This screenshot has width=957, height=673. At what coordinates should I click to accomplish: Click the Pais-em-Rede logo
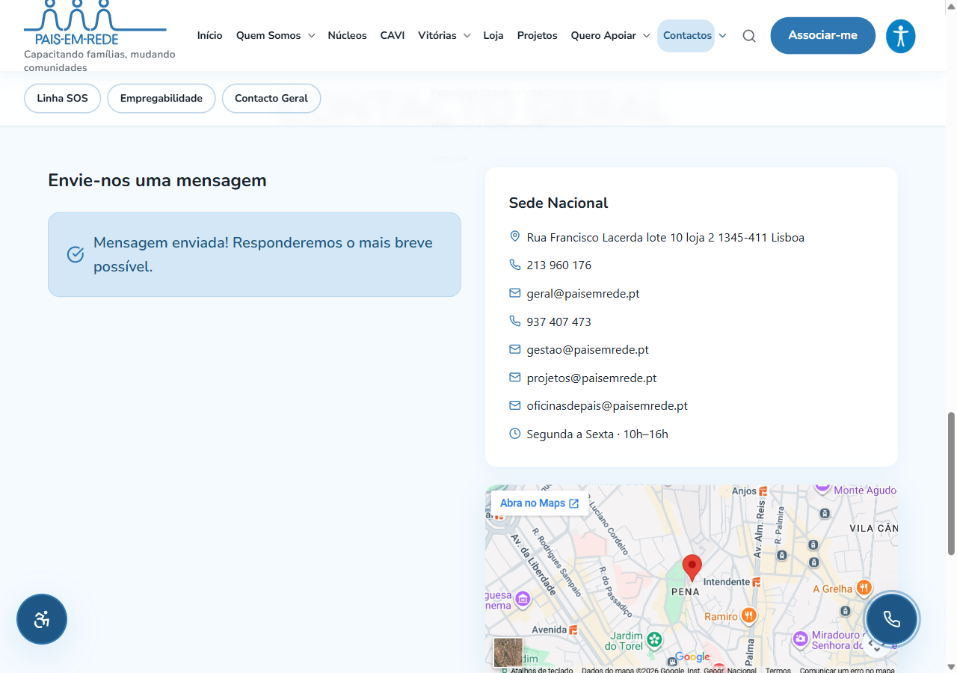95,22
